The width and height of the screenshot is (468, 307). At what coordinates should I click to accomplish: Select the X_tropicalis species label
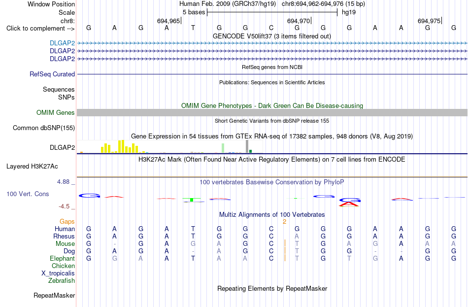[x=58, y=273]
